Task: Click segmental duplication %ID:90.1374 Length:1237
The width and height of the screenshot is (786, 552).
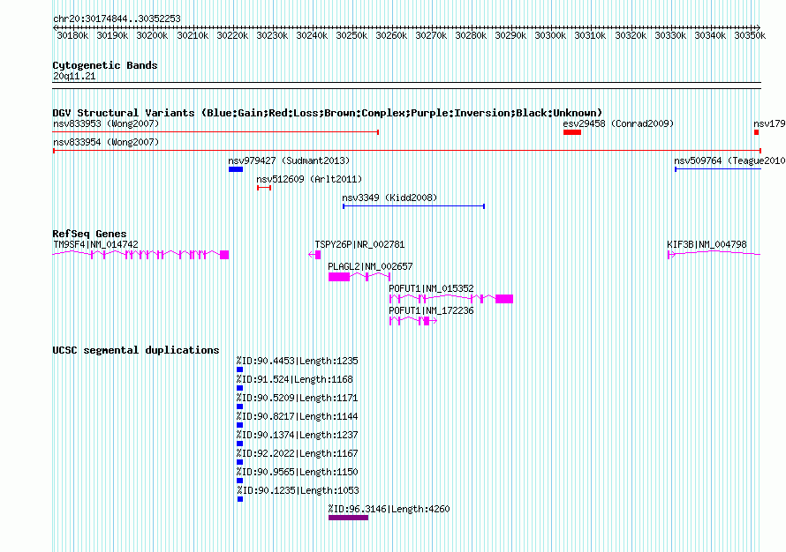Action: pos(298,435)
